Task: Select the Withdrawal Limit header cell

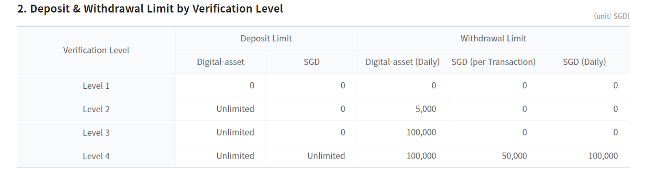Action: [493, 39]
